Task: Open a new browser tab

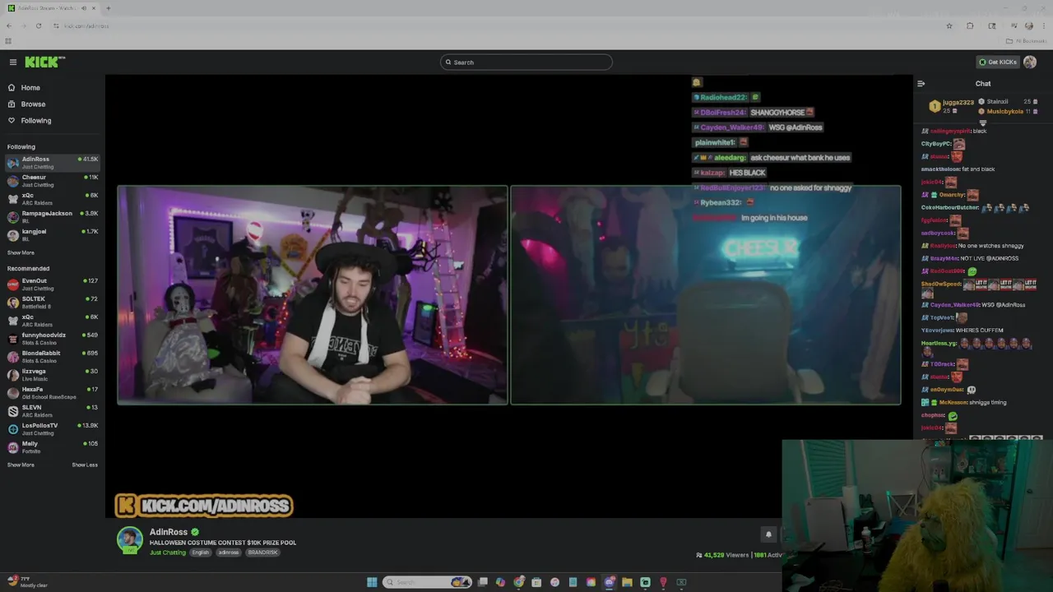Action: click(x=108, y=8)
